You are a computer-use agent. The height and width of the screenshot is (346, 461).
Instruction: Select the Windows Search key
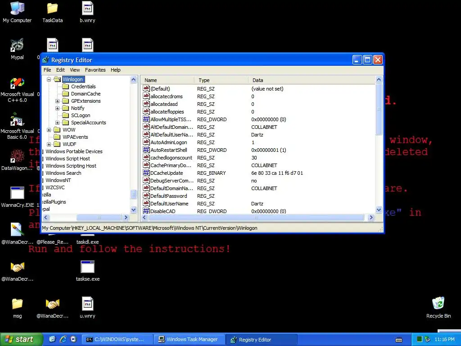point(63,173)
